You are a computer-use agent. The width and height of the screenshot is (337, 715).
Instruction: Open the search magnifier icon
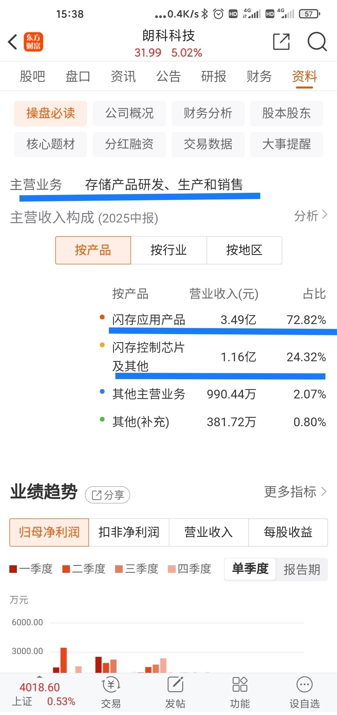click(x=317, y=42)
